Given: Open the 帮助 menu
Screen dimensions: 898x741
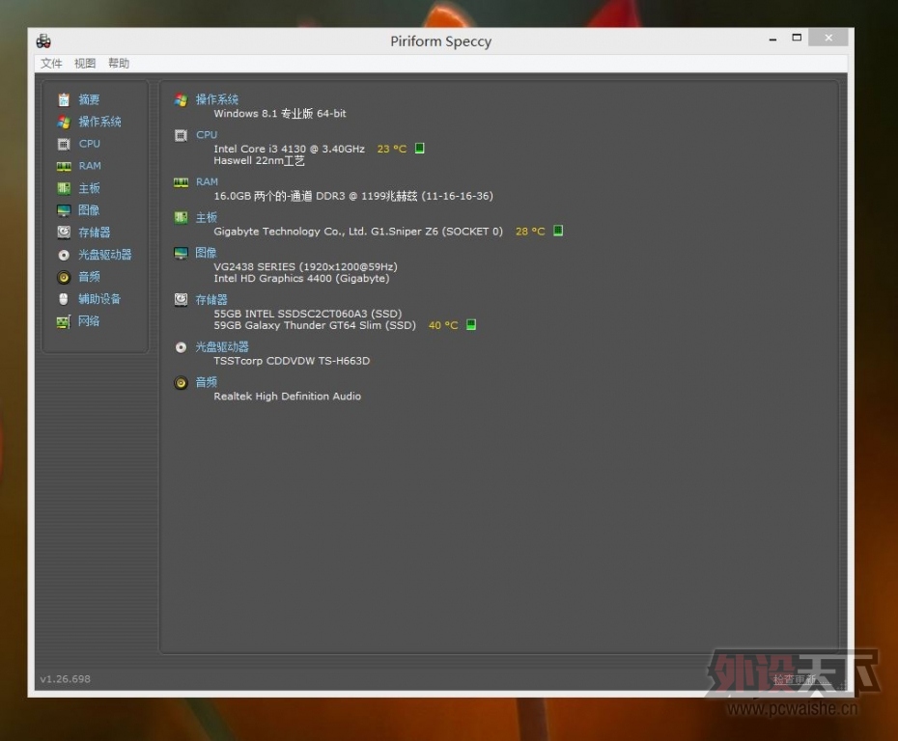Looking at the screenshot, I should point(119,63).
